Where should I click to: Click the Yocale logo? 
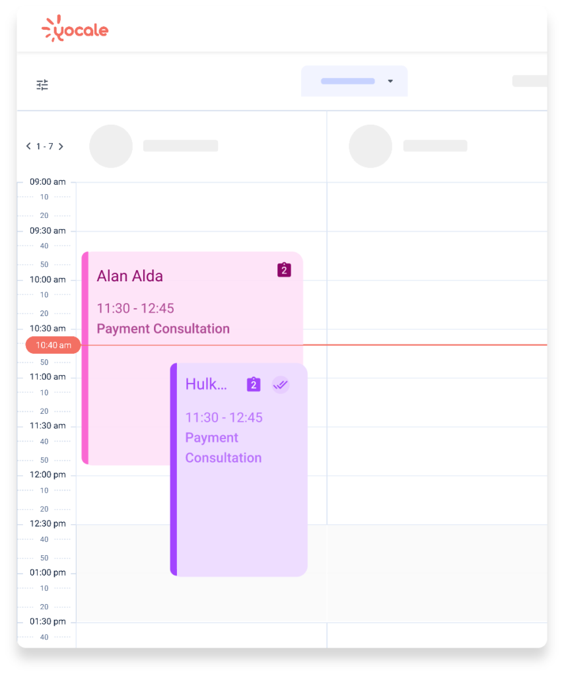[75, 29]
